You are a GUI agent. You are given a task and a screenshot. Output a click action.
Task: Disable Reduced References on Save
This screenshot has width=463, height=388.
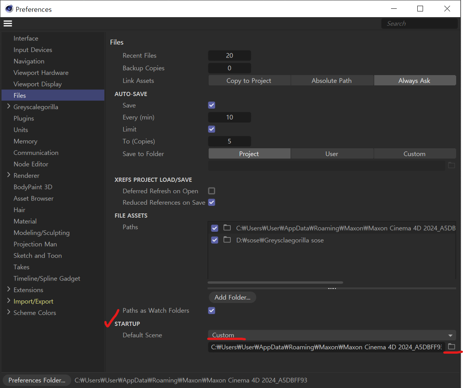point(212,202)
